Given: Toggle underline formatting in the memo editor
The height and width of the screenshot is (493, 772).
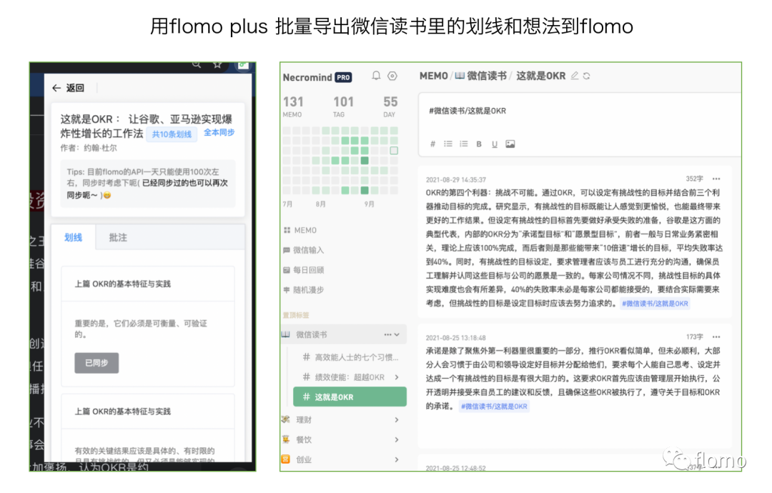Looking at the screenshot, I should 495,144.
